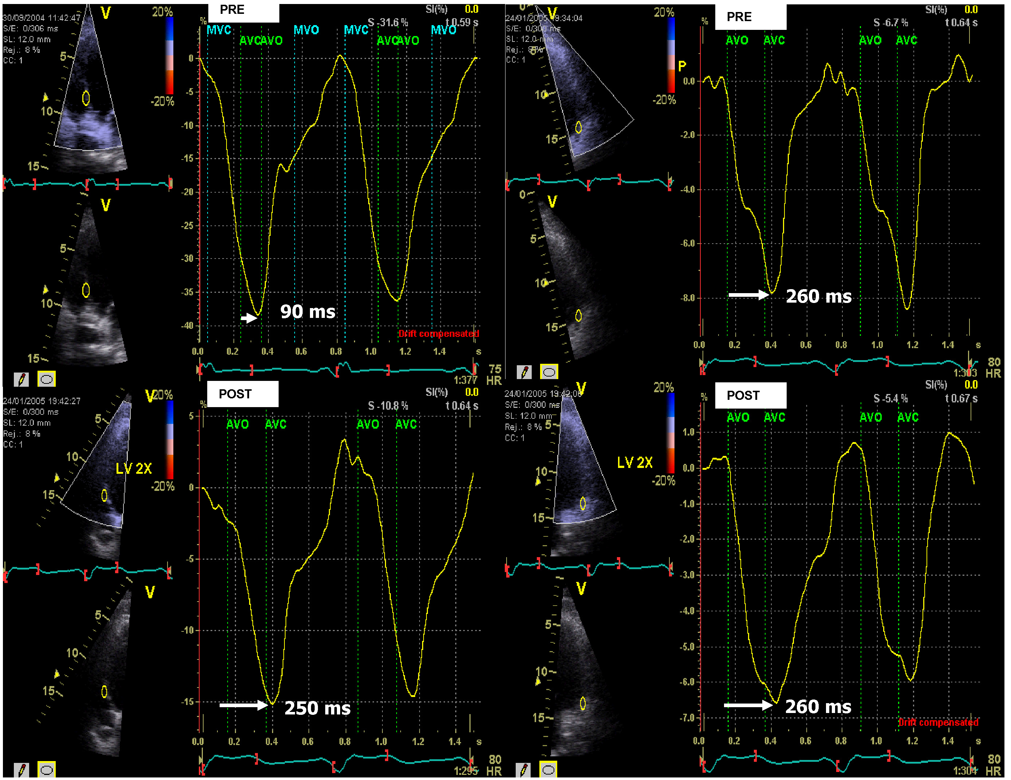Click the 90 ms annotation text

[308, 312]
